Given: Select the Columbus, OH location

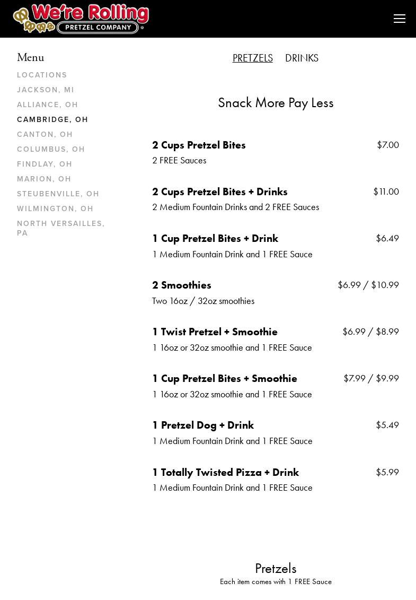Looking at the screenshot, I should point(51,150).
